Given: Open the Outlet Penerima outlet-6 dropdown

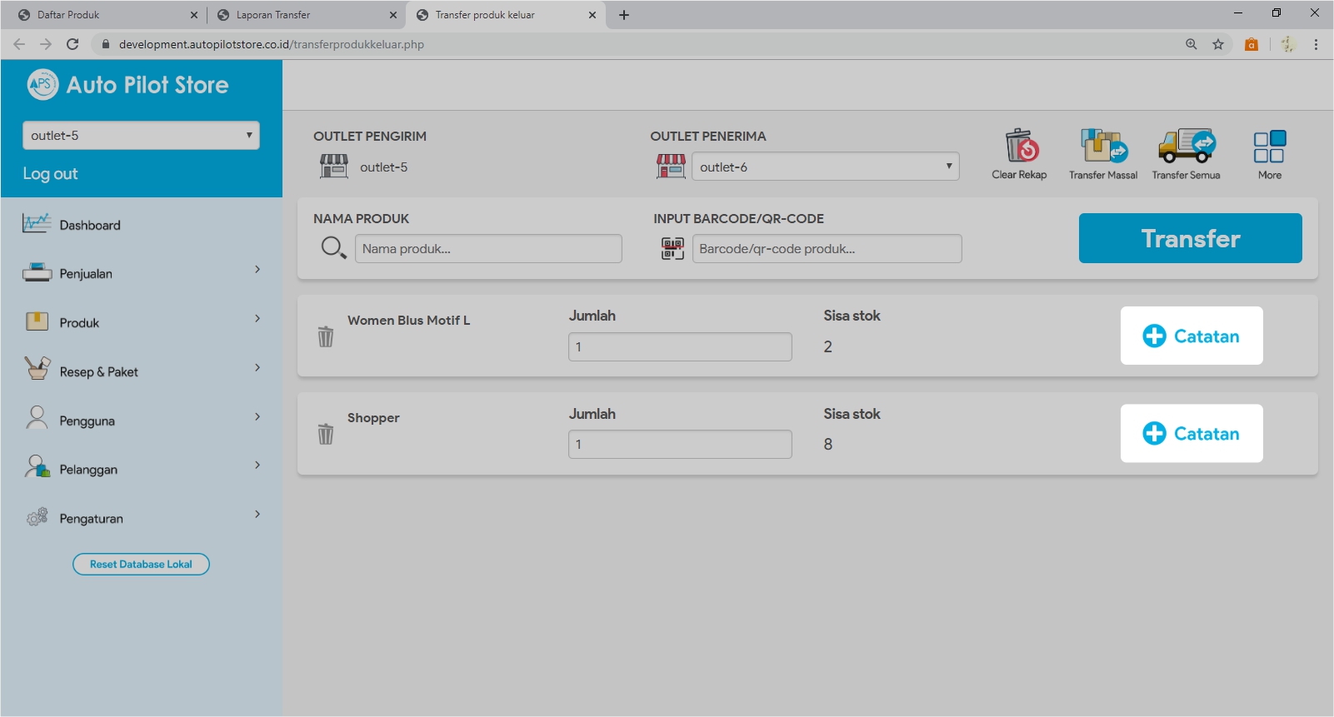Looking at the screenshot, I should tap(825, 167).
